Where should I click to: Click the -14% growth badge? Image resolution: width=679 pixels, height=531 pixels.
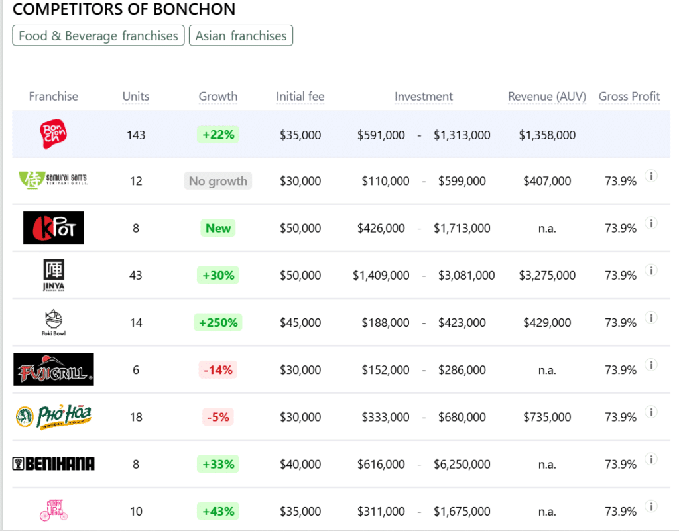[x=217, y=369]
